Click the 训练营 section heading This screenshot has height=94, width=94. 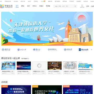click(4, 82)
